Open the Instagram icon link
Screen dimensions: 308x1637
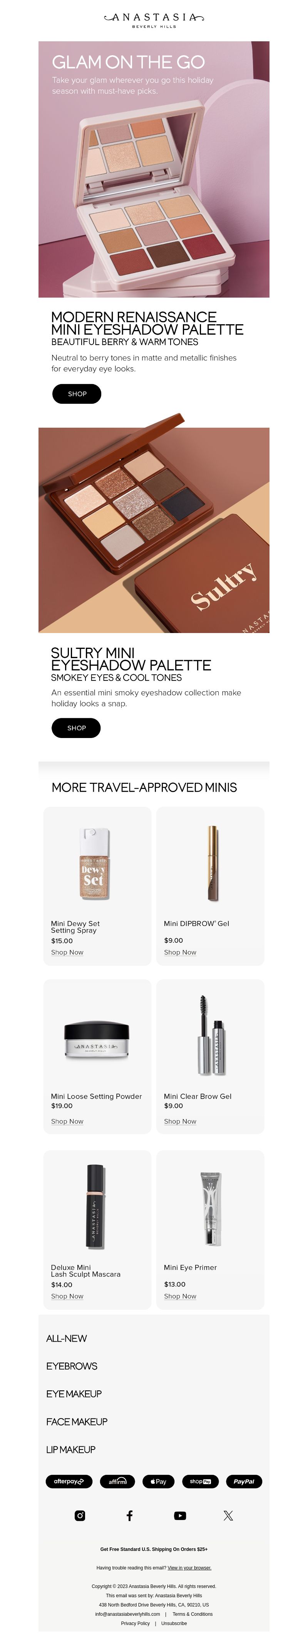pyautogui.click(x=80, y=1516)
